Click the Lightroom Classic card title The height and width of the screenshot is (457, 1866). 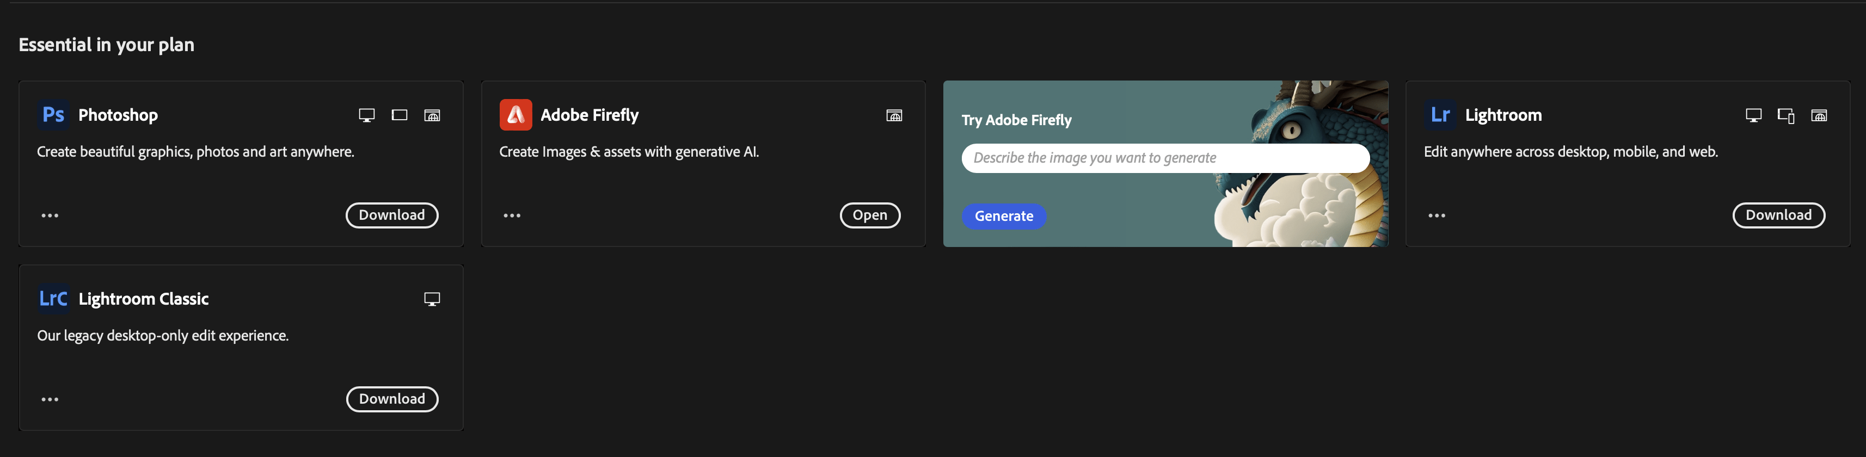coord(143,299)
